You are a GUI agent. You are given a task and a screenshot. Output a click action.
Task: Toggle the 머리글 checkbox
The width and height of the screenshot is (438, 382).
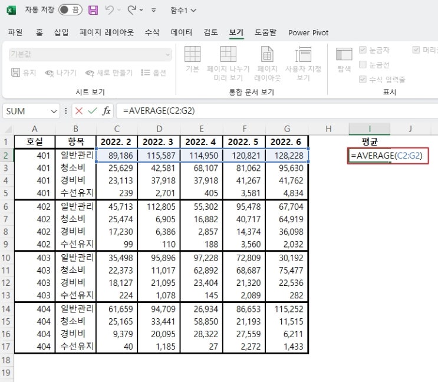(416, 50)
